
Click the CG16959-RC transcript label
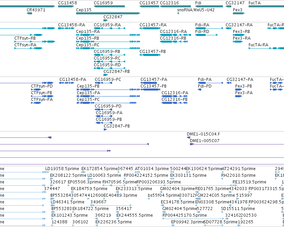[x=107, y=58]
